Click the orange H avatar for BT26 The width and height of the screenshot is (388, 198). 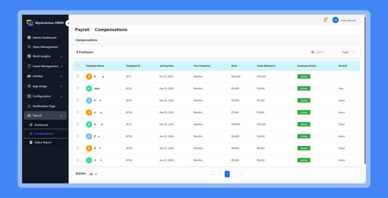pyautogui.click(x=89, y=112)
